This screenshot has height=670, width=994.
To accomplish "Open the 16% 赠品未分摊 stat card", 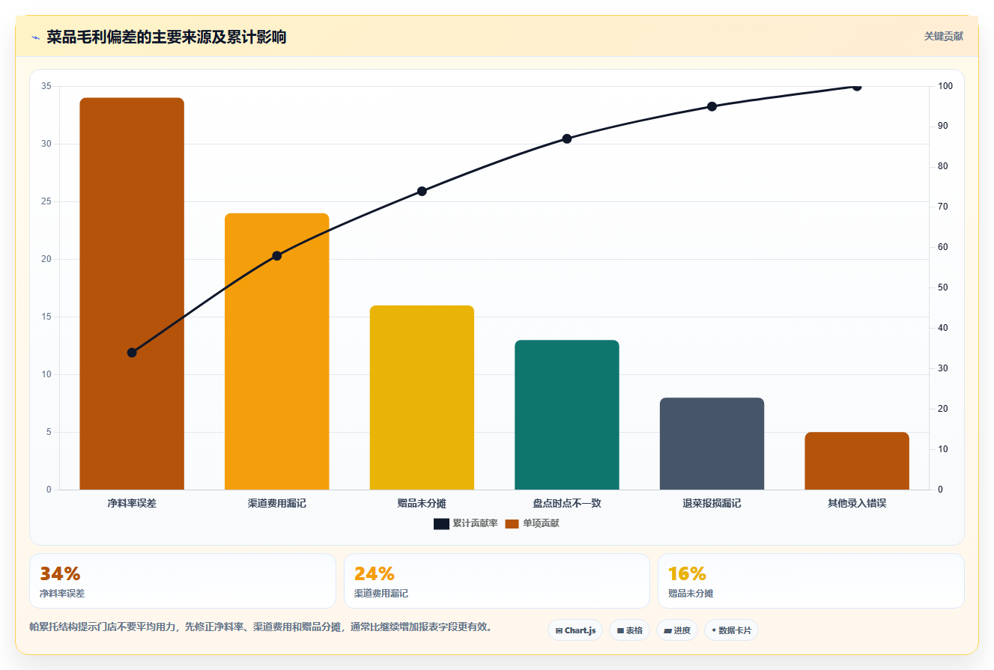I will [810, 581].
